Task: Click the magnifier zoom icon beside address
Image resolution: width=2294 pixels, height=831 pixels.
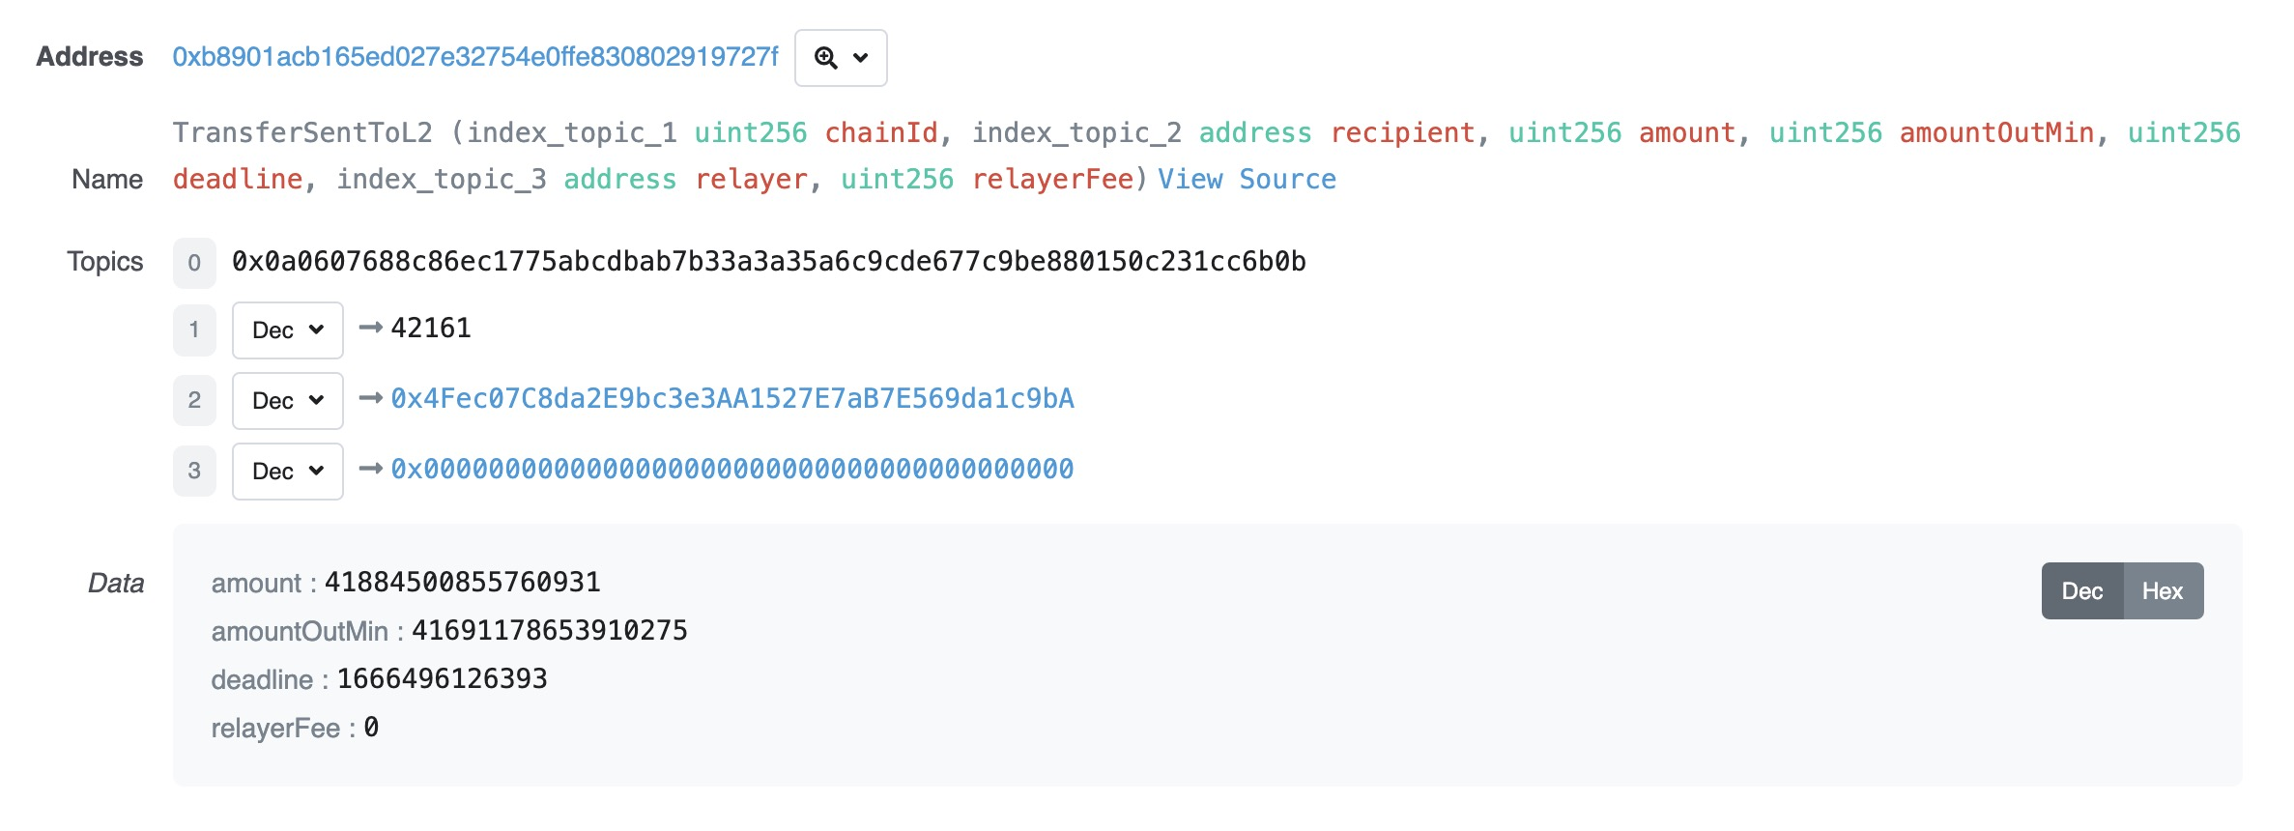Action: click(x=825, y=58)
